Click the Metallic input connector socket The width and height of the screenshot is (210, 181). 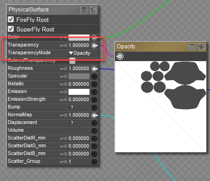94,84
